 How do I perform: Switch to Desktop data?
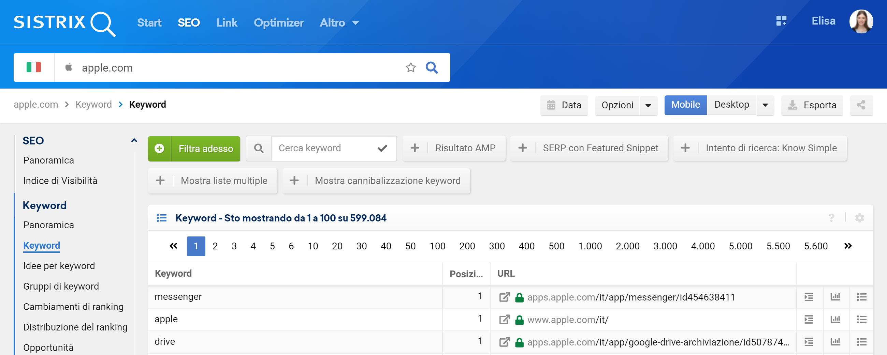[x=731, y=105]
